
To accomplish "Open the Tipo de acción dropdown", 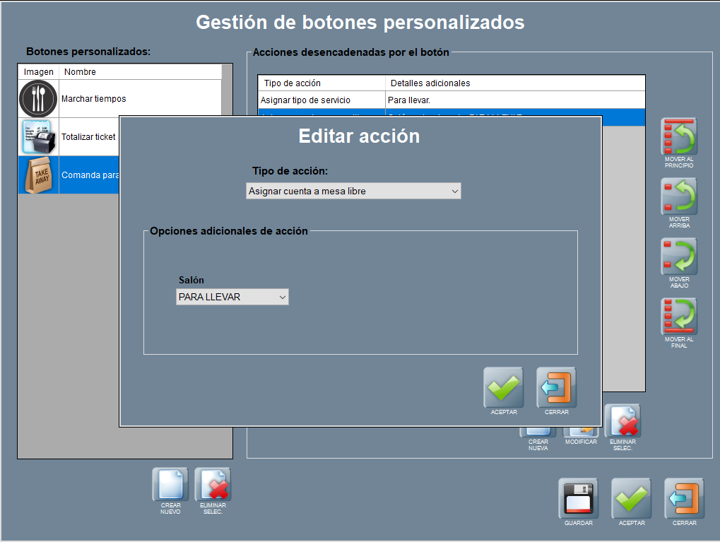I will coord(353,191).
